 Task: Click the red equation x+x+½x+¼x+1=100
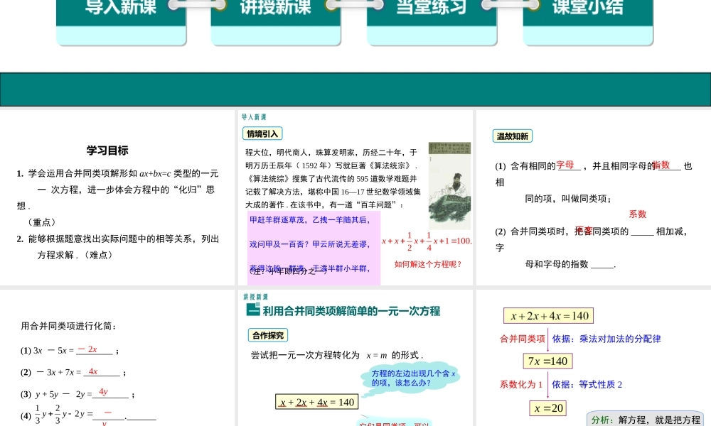tap(427, 241)
